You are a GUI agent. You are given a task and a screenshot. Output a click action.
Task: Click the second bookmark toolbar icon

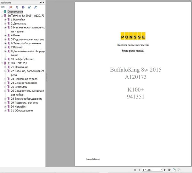coord(17,7)
